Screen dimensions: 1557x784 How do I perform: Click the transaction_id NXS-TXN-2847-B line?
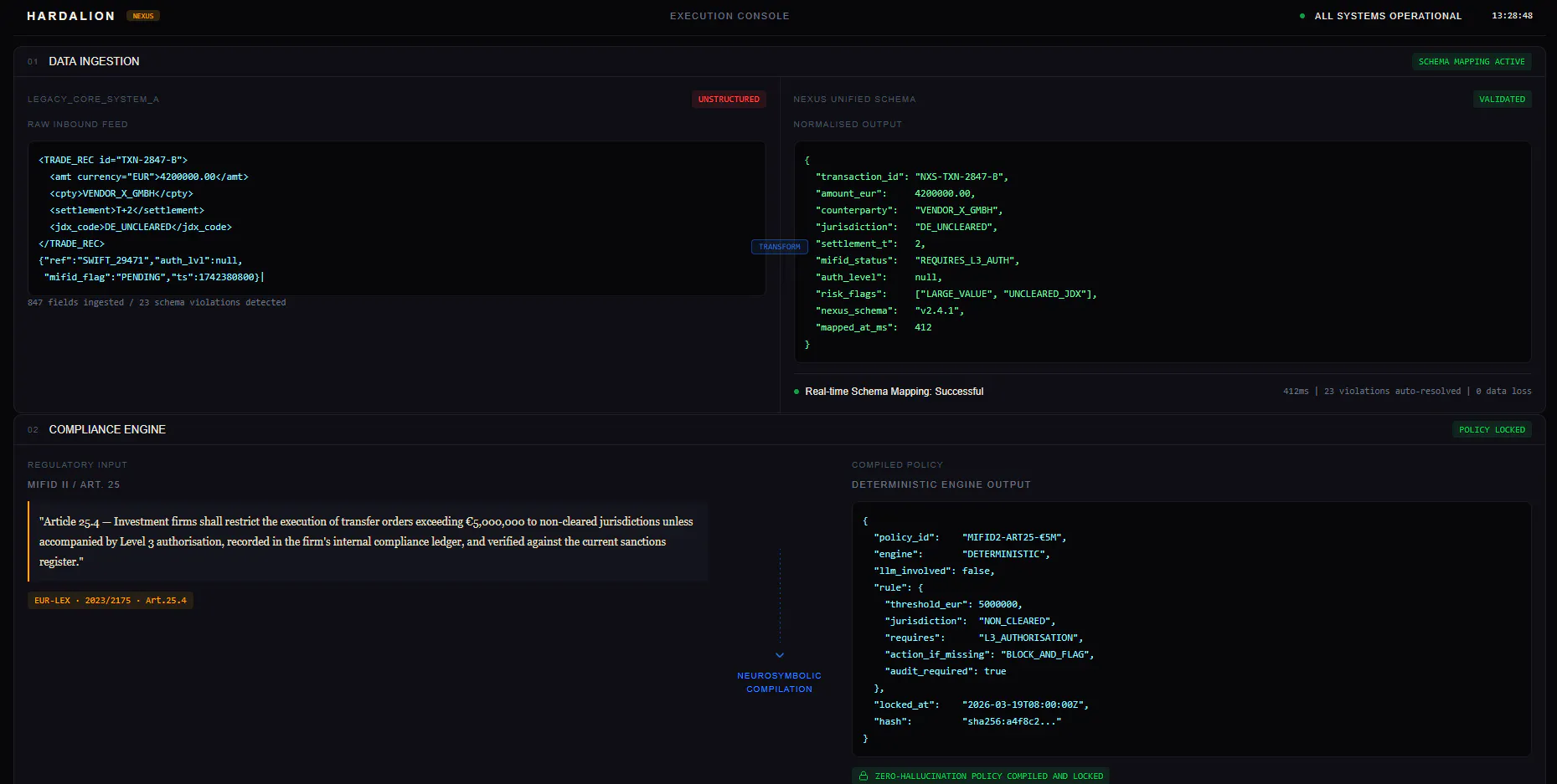[912, 177]
